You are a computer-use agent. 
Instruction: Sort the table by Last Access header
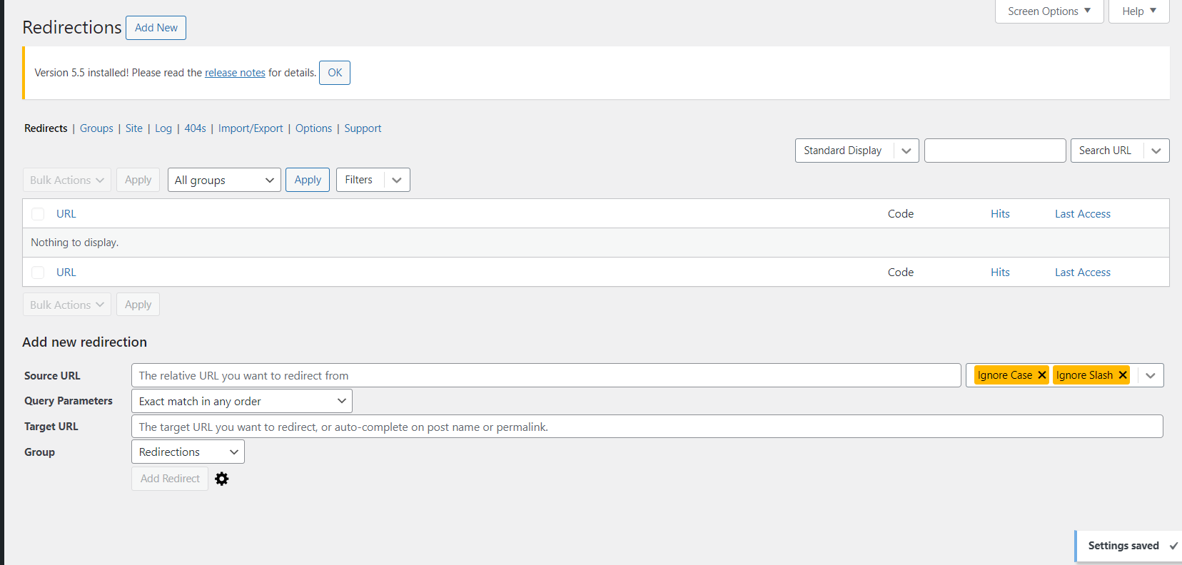coord(1082,214)
